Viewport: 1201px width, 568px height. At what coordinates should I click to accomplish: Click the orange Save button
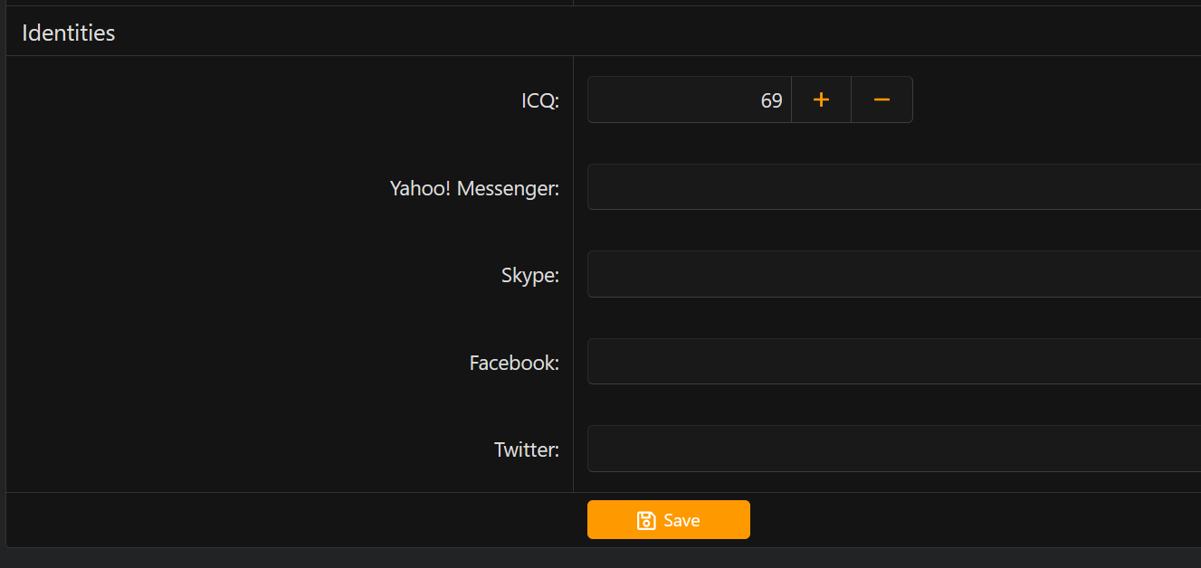[669, 520]
